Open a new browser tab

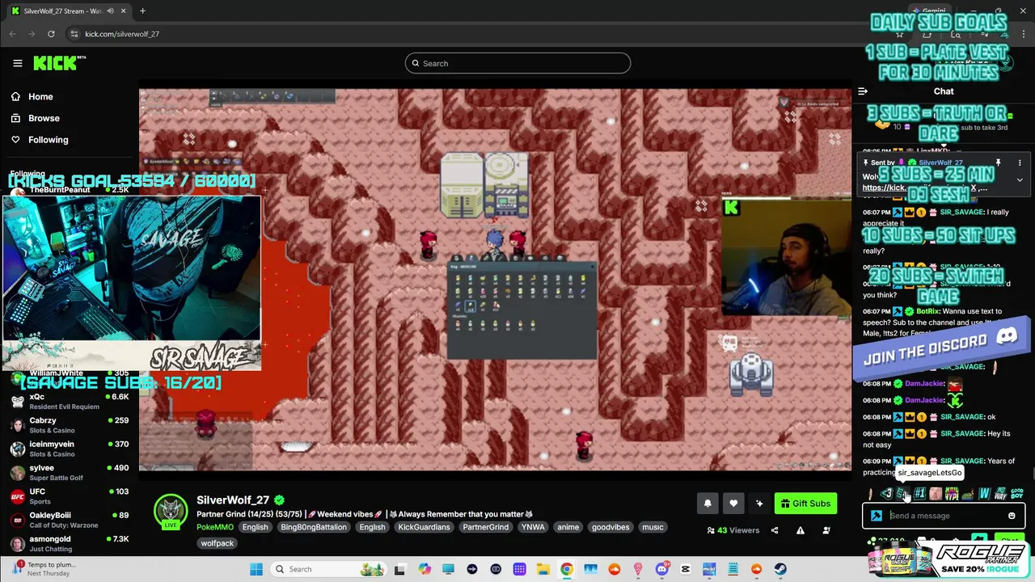142,11
